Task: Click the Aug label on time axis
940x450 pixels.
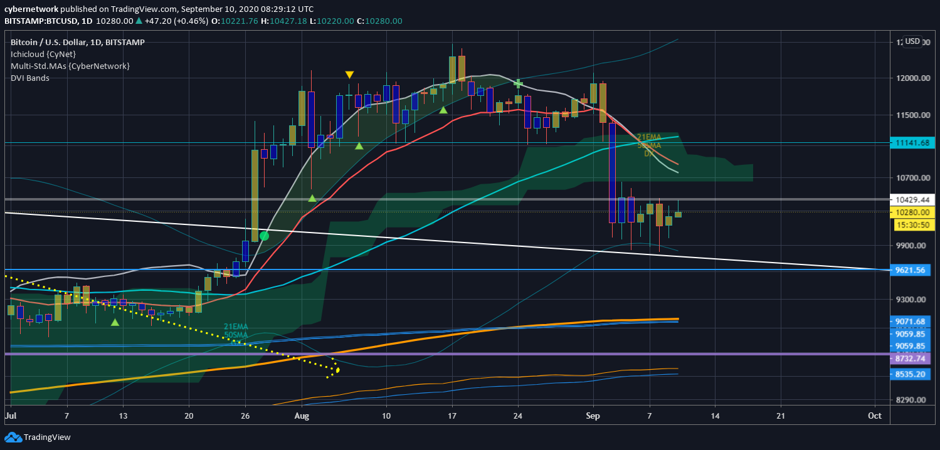Action: click(x=302, y=416)
